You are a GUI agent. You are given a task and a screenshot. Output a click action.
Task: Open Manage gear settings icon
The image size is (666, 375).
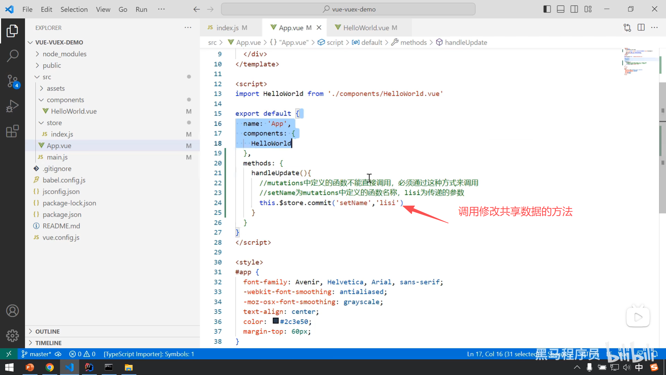pyautogui.click(x=12, y=335)
